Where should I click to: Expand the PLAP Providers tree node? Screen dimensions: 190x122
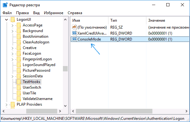point(7,105)
